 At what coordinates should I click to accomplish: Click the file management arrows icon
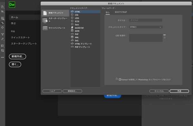2,12
